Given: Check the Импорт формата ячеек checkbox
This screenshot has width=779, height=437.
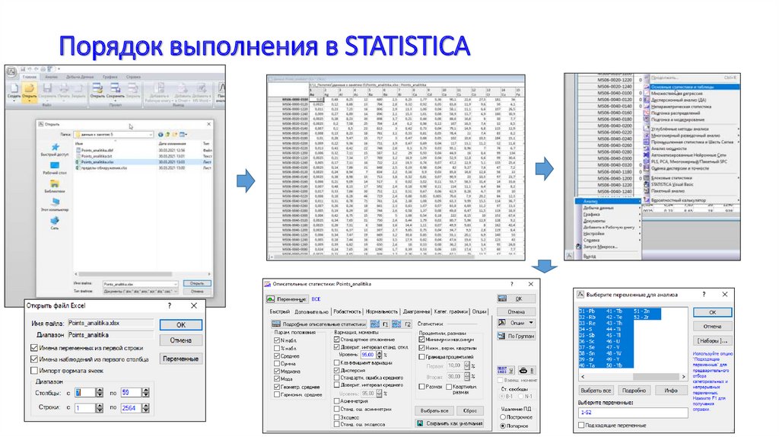Looking at the screenshot, I should point(34,370).
